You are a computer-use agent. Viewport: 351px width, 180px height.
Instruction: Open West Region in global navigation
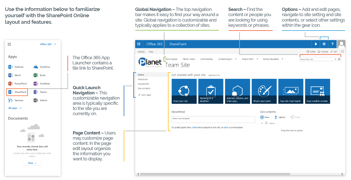click(x=171, y=59)
